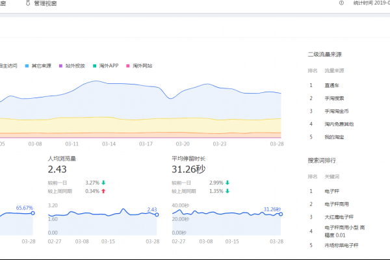Click the 03-14 axis date label
390x260 pixels.
point(109,144)
